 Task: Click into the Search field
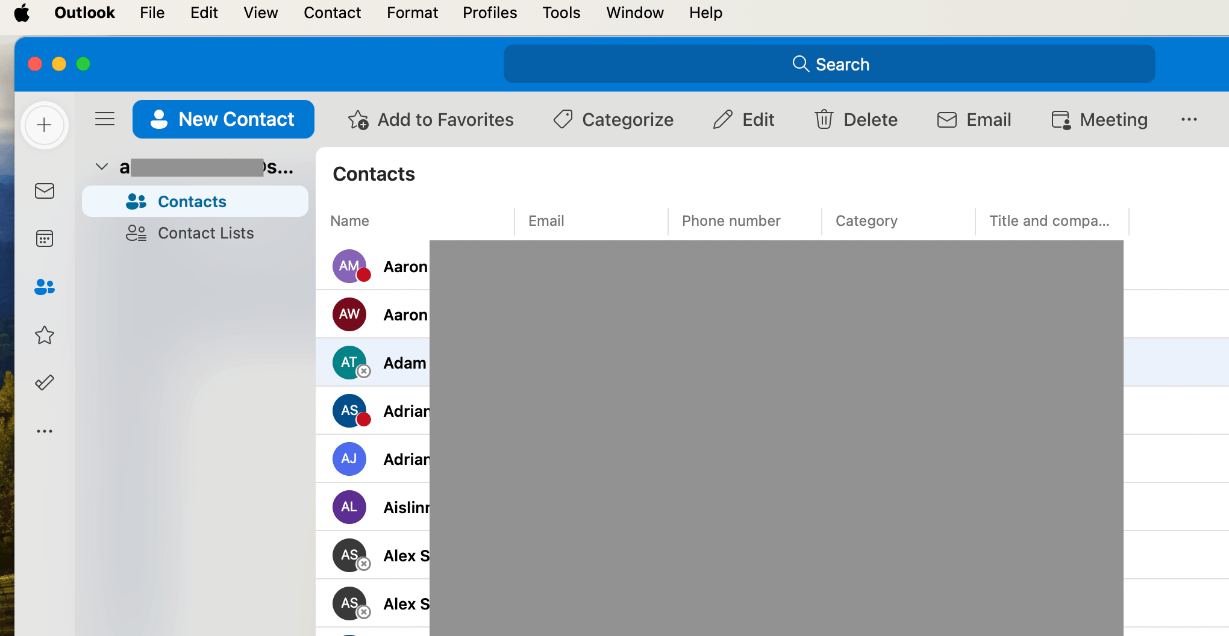click(829, 64)
